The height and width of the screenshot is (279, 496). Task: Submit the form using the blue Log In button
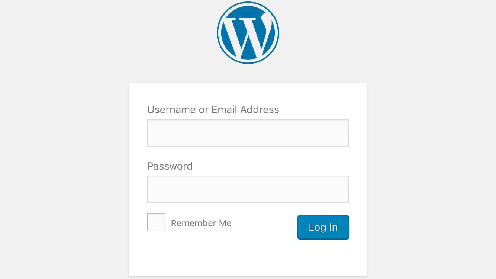click(x=323, y=227)
